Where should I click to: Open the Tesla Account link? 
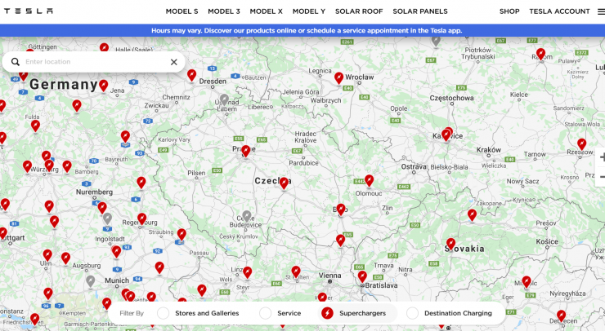click(559, 11)
